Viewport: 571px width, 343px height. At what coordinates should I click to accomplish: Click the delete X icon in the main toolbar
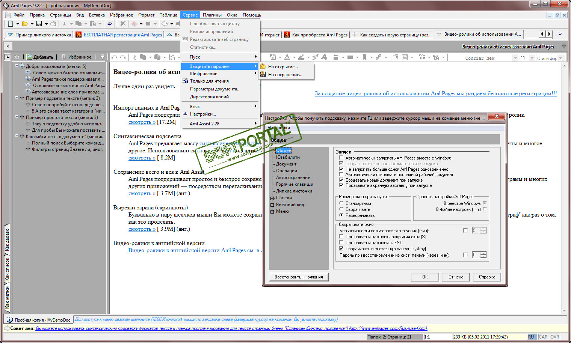pos(123,24)
